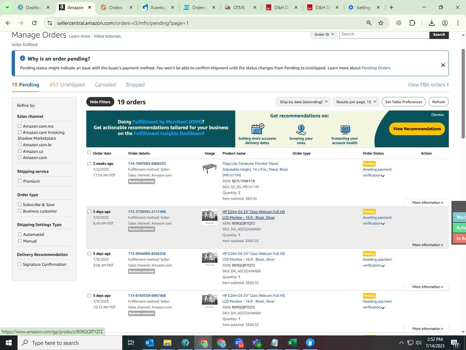Go back using the browser back arrow
Viewport: 466px width, 350px height.
[8, 23]
